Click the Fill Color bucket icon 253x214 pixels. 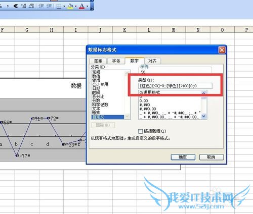pos(70,6)
